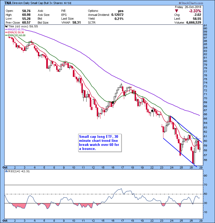Click the 'MA(65) 65.78' legend text
The width and height of the screenshot is (215, 223).
click(x=16, y=30)
